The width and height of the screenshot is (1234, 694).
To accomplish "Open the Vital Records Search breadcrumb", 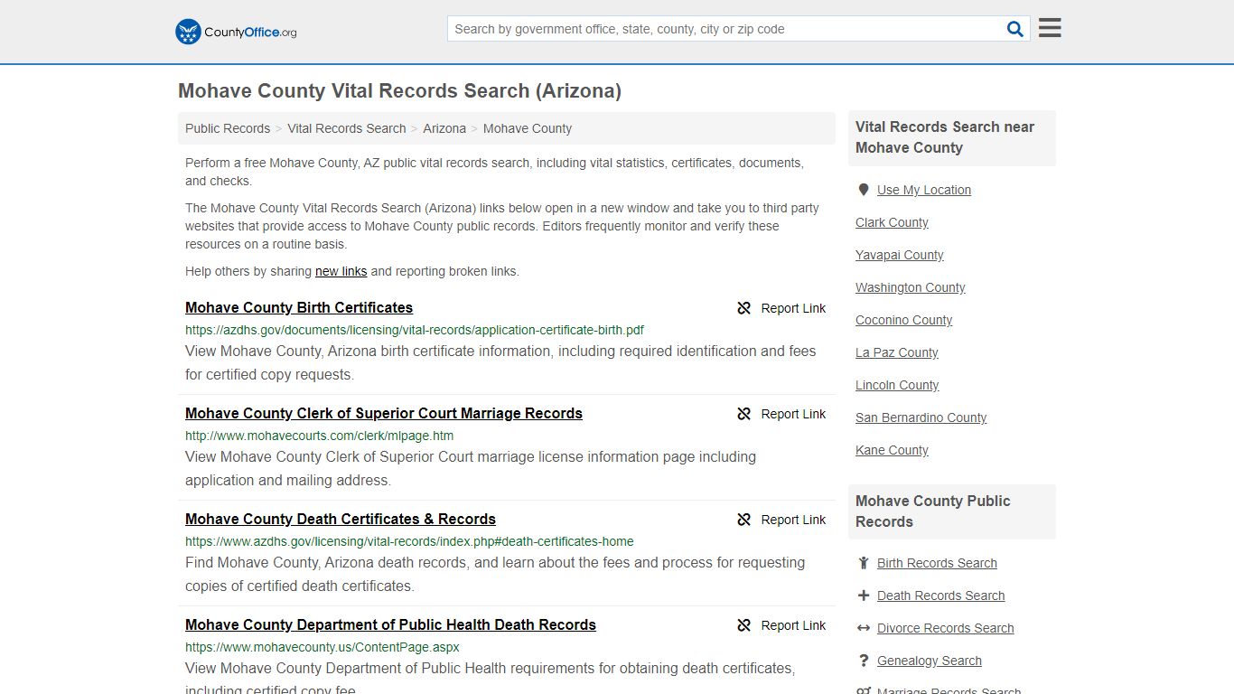I will click(x=347, y=128).
